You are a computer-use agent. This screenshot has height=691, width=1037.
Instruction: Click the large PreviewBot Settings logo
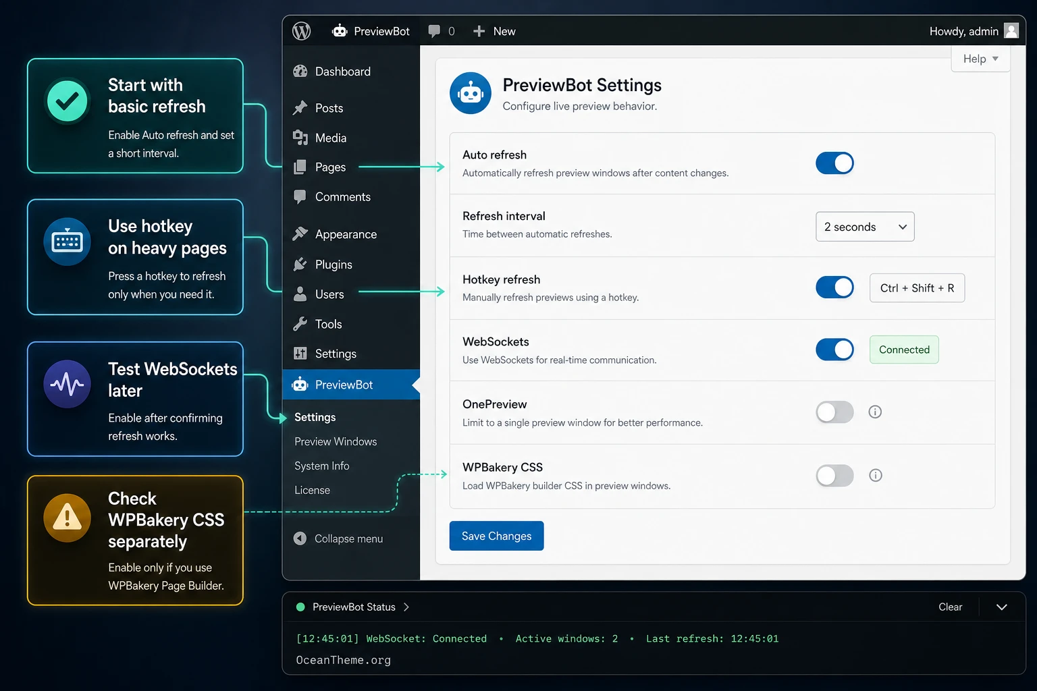471,93
